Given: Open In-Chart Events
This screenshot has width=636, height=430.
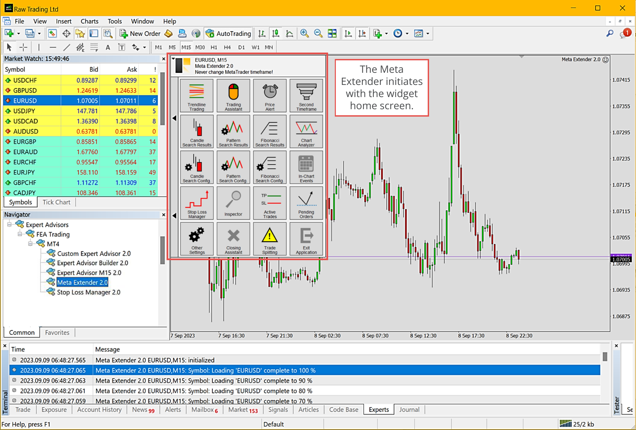Looking at the screenshot, I should point(306,167).
